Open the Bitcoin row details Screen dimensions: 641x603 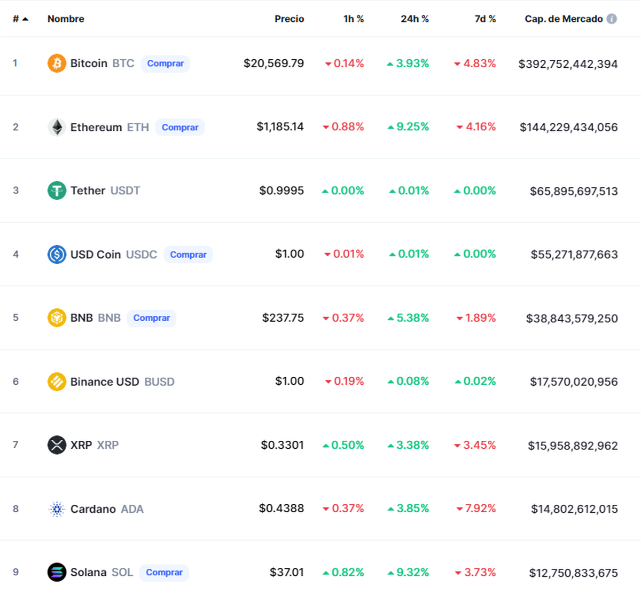[x=89, y=63]
